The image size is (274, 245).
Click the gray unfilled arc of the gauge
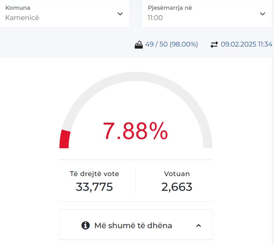(x=136, y=77)
